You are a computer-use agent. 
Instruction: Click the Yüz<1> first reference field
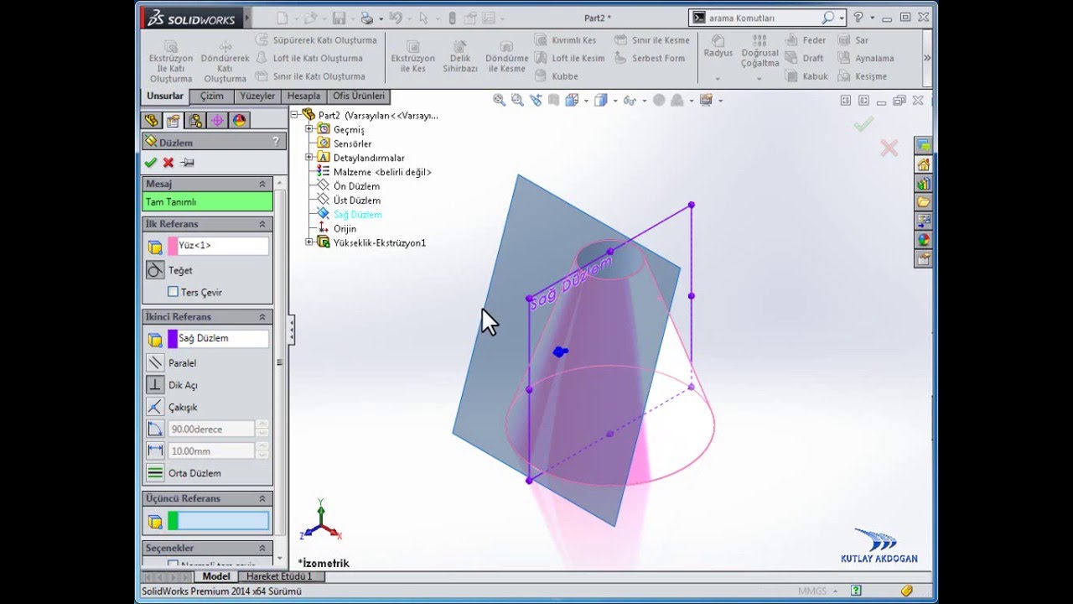218,246
